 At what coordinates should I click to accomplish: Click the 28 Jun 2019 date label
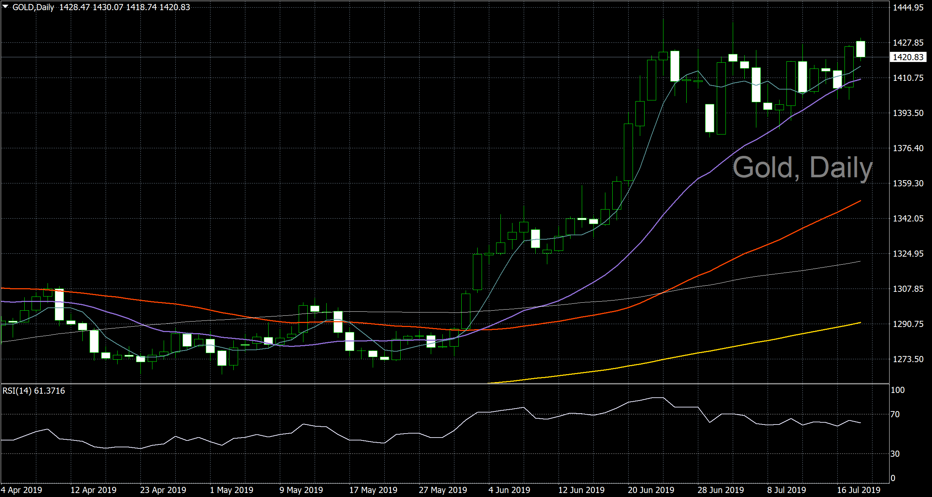pos(721,490)
